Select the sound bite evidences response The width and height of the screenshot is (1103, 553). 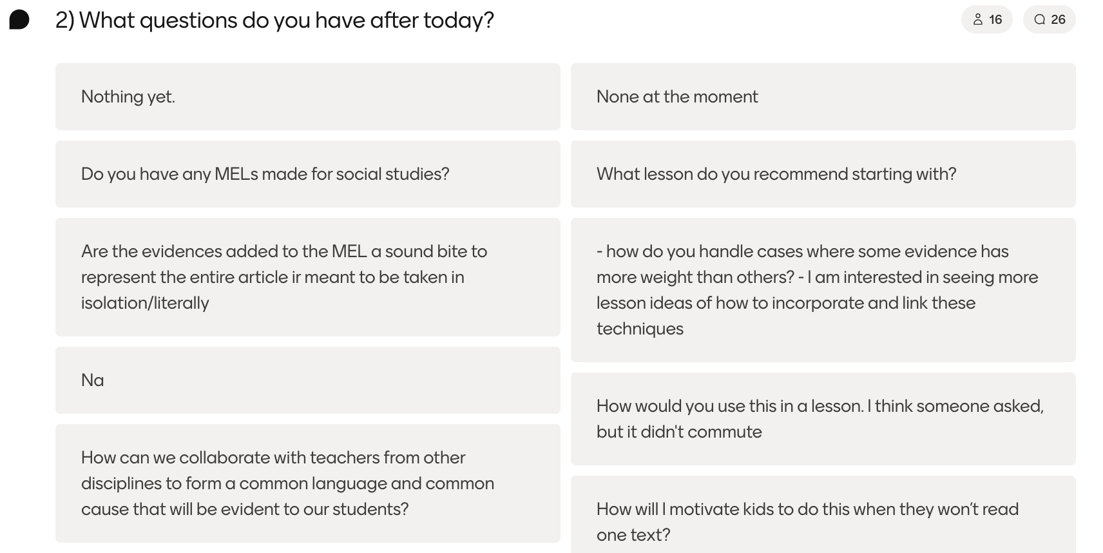pyautogui.click(x=308, y=277)
